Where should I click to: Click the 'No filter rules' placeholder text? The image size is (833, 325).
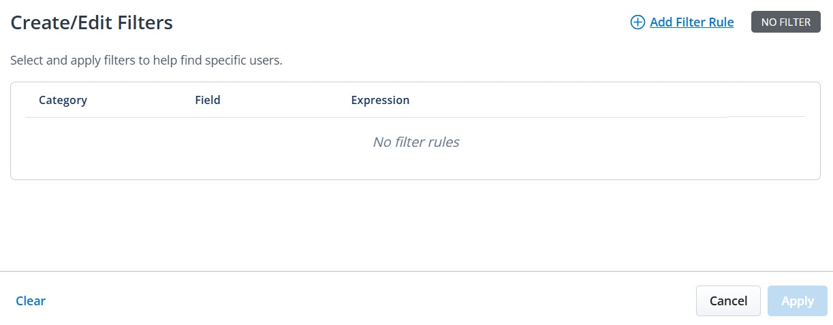pos(415,142)
